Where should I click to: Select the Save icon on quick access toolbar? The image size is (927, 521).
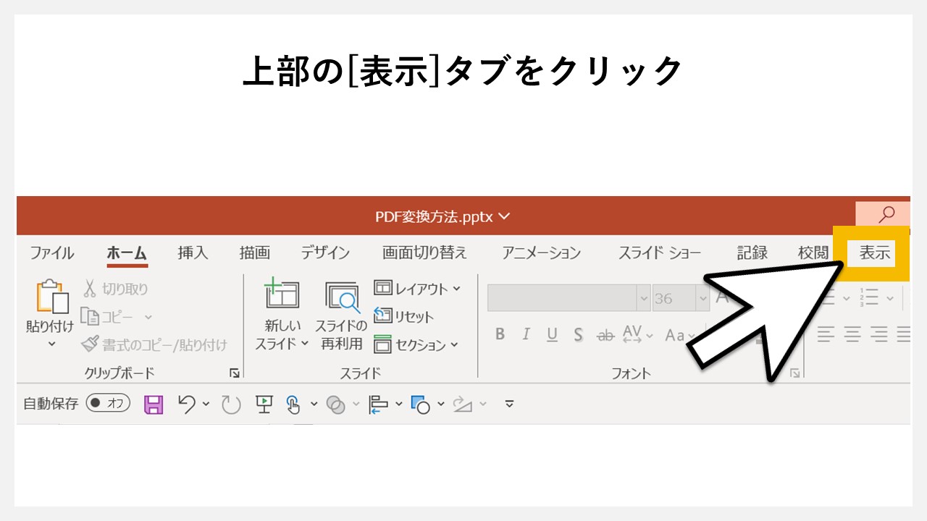click(153, 404)
